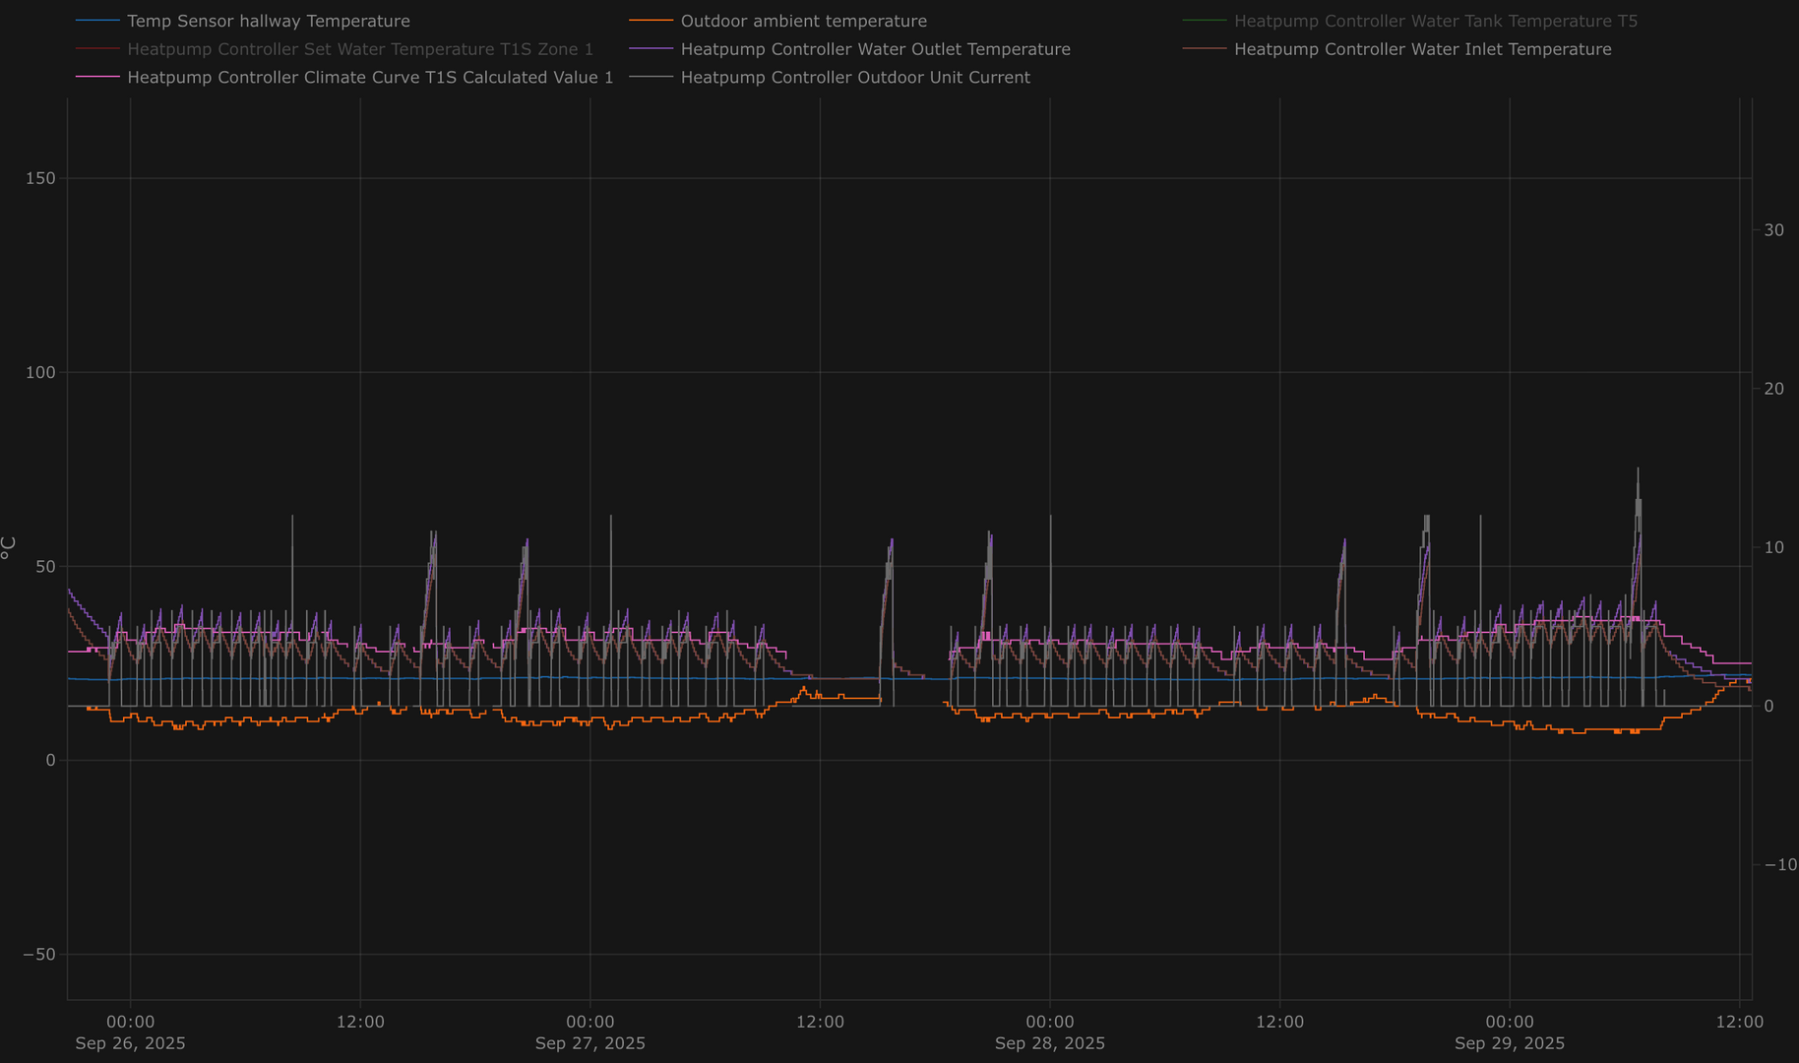Click the blue legend line for hallway temperature
The height and width of the screenshot is (1063, 1799).
pyautogui.click(x=98, y=21)
